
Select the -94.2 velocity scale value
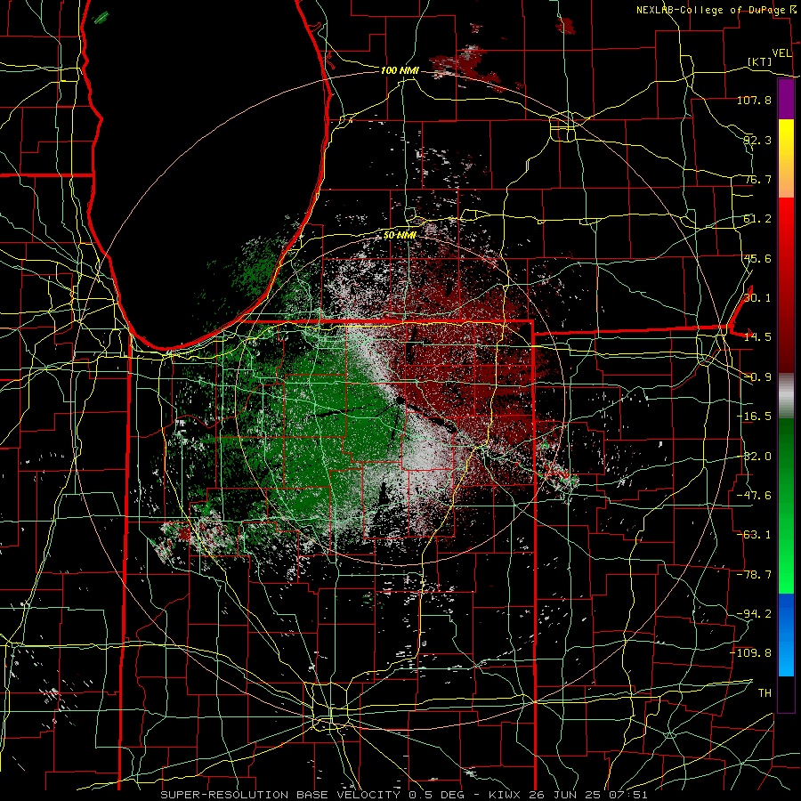click(754, 614)
